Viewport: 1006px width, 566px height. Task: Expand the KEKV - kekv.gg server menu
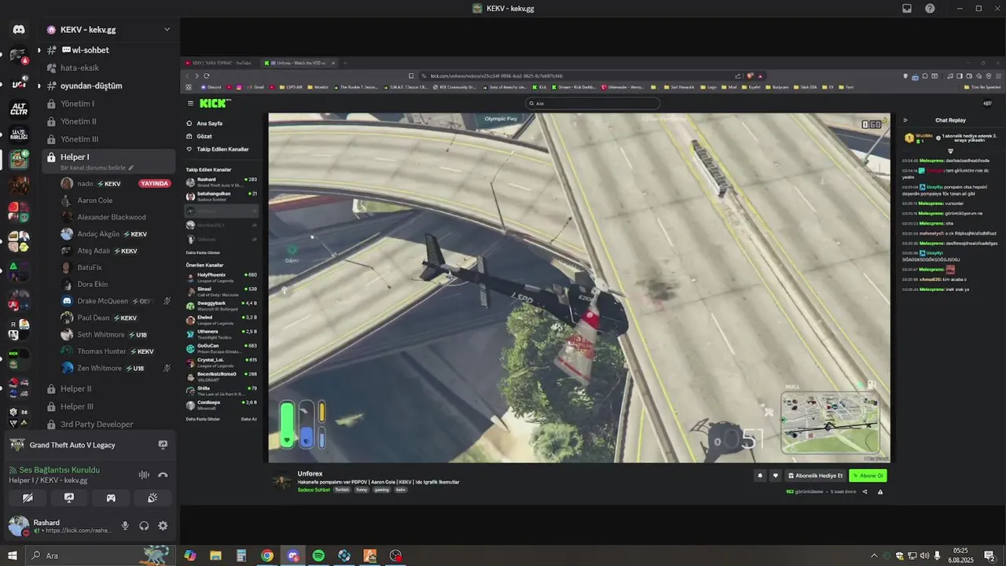(167, 30)
